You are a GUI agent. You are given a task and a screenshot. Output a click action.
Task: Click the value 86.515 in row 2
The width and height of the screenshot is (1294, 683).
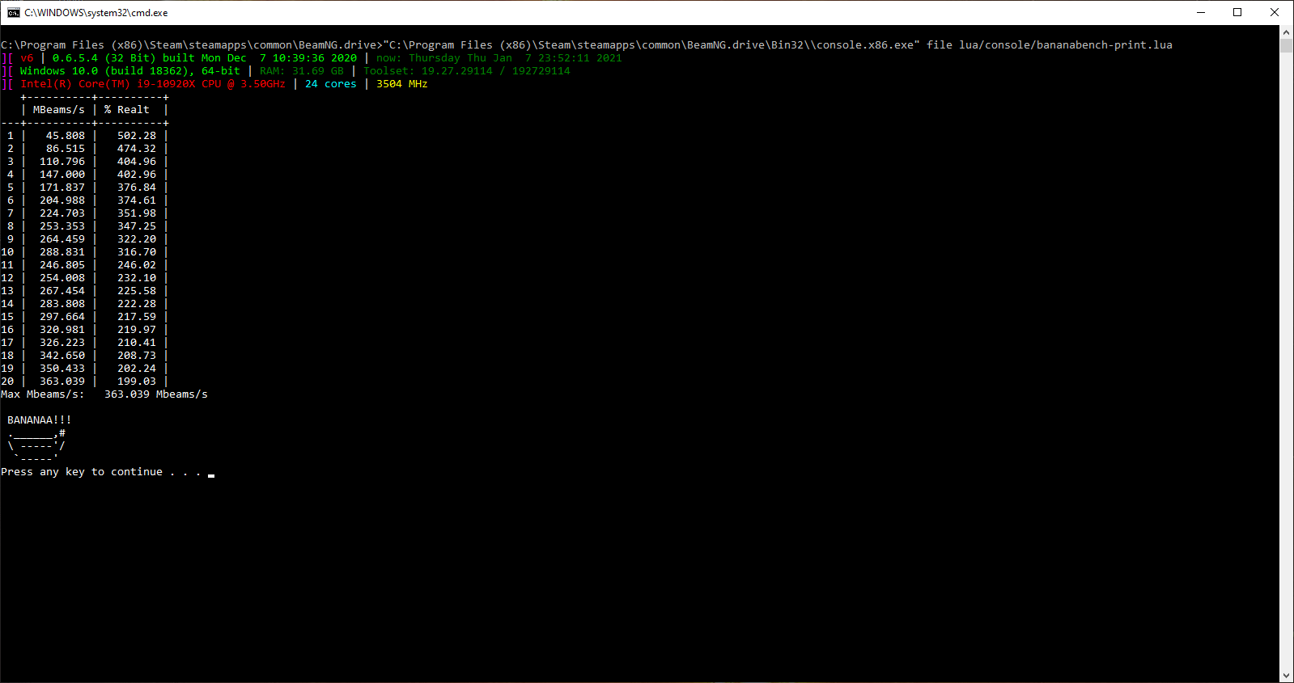tap(66, 149)
